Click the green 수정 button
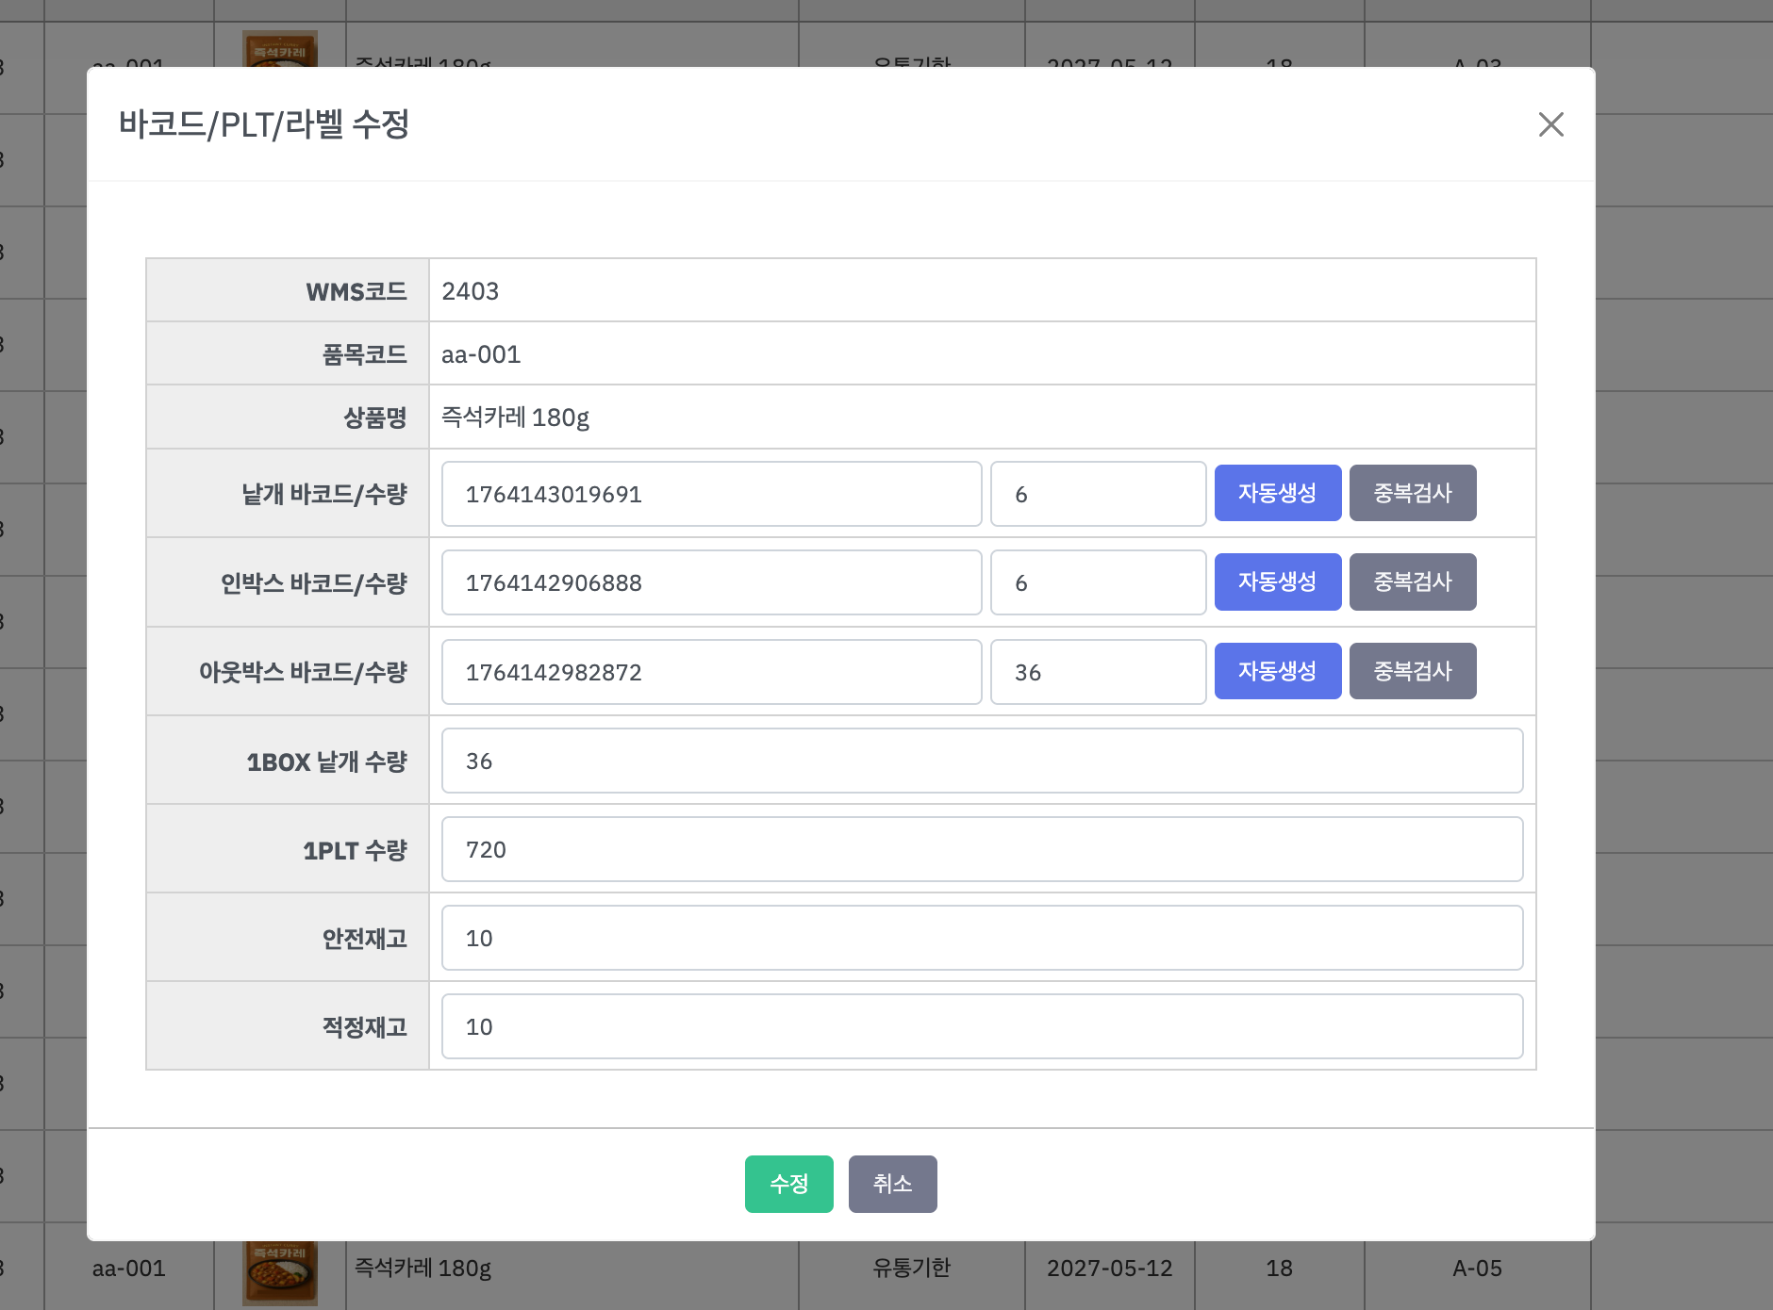This screenshot has height=1310, width=1773. click(788, 1184)
